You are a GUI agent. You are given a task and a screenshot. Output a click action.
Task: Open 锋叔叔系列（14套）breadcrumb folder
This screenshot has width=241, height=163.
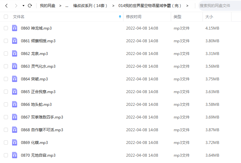[90, 6]
